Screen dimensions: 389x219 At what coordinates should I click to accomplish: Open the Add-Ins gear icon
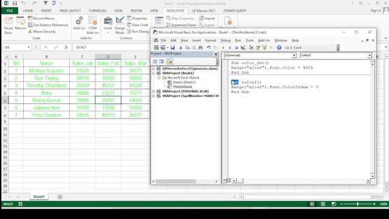point(79,24)
